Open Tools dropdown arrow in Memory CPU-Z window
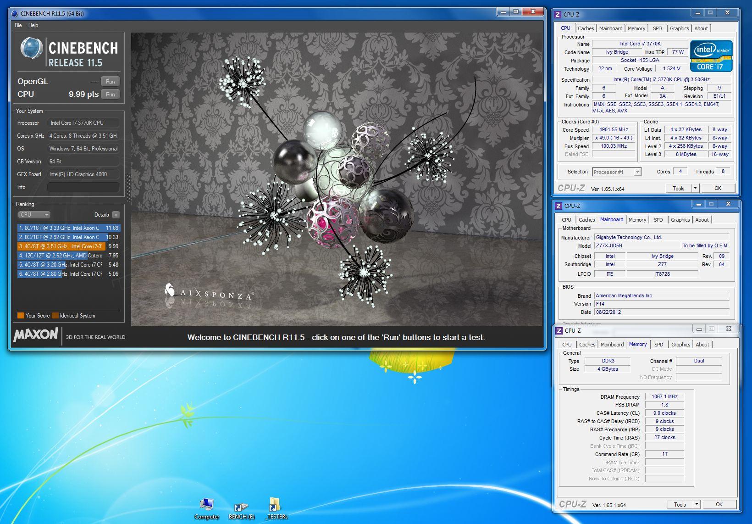Image resolution: width=752 pixels, height=524 pixels. [x=697, y=504]
